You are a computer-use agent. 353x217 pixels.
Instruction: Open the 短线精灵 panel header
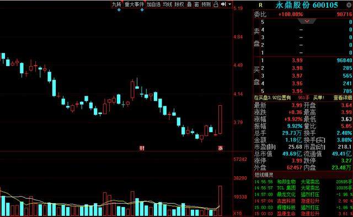[264, 175]
